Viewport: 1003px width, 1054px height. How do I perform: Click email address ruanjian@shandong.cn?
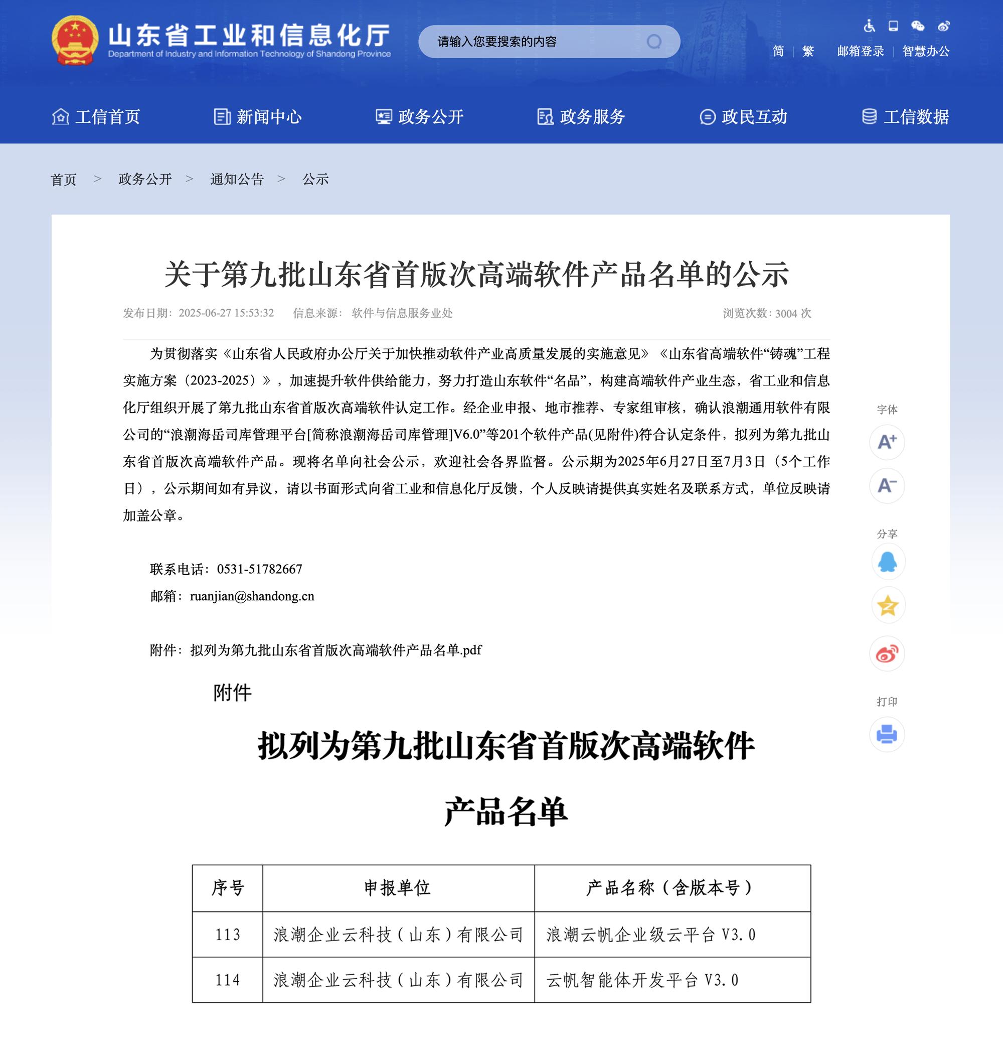(252, 596)
